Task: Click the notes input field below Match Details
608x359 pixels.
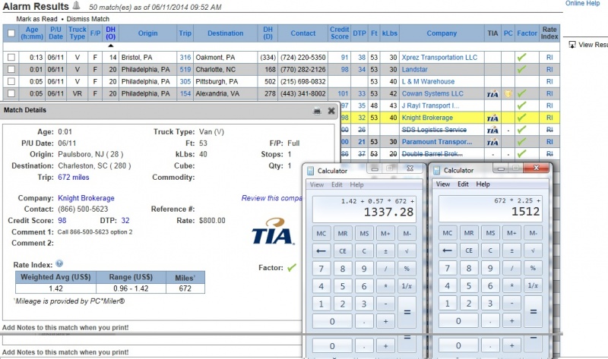Action: click(x=152, y=341)
